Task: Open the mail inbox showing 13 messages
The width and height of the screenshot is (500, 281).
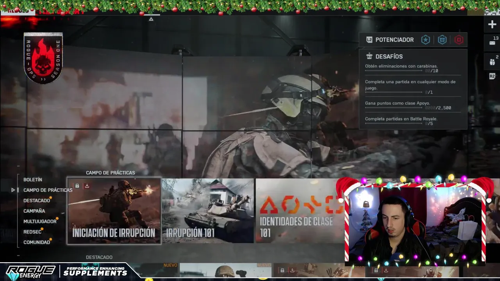Action: (x=492, y=43)
